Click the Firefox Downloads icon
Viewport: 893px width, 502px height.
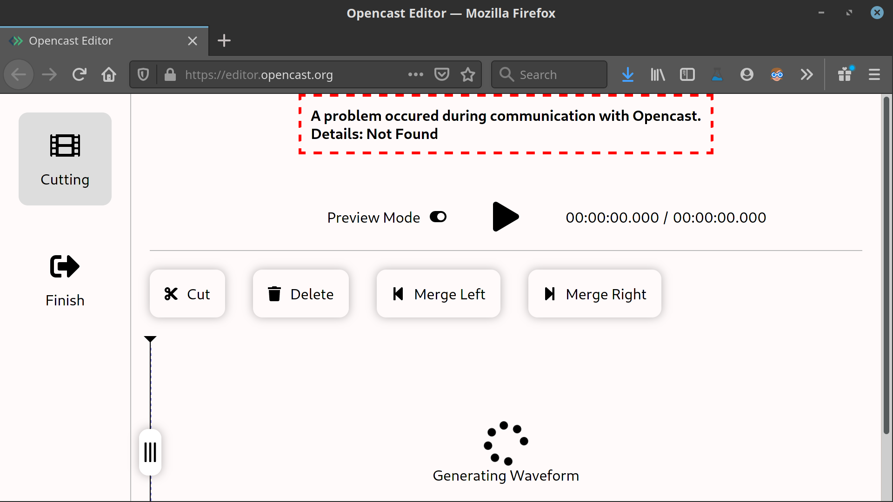[x=627, y=74]
